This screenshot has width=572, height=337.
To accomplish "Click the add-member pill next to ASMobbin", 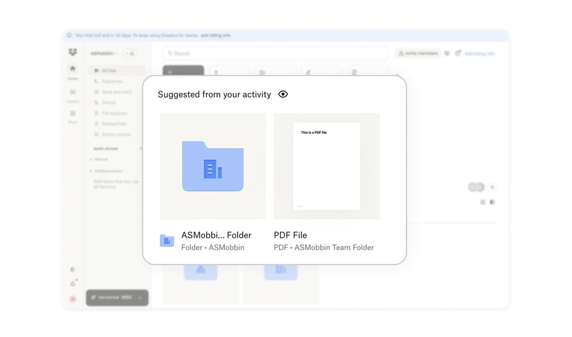I will pos(130,54).
